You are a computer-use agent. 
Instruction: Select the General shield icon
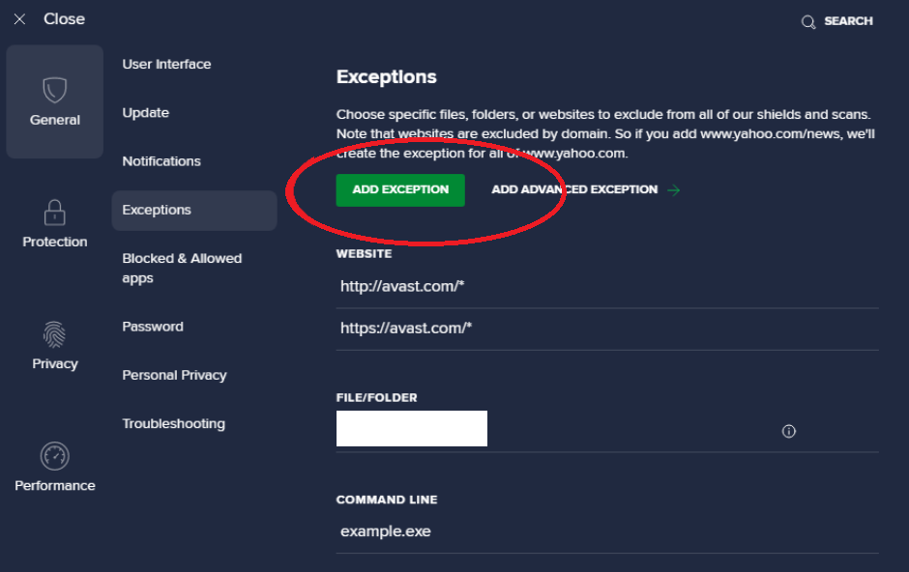tap(54, 90)
